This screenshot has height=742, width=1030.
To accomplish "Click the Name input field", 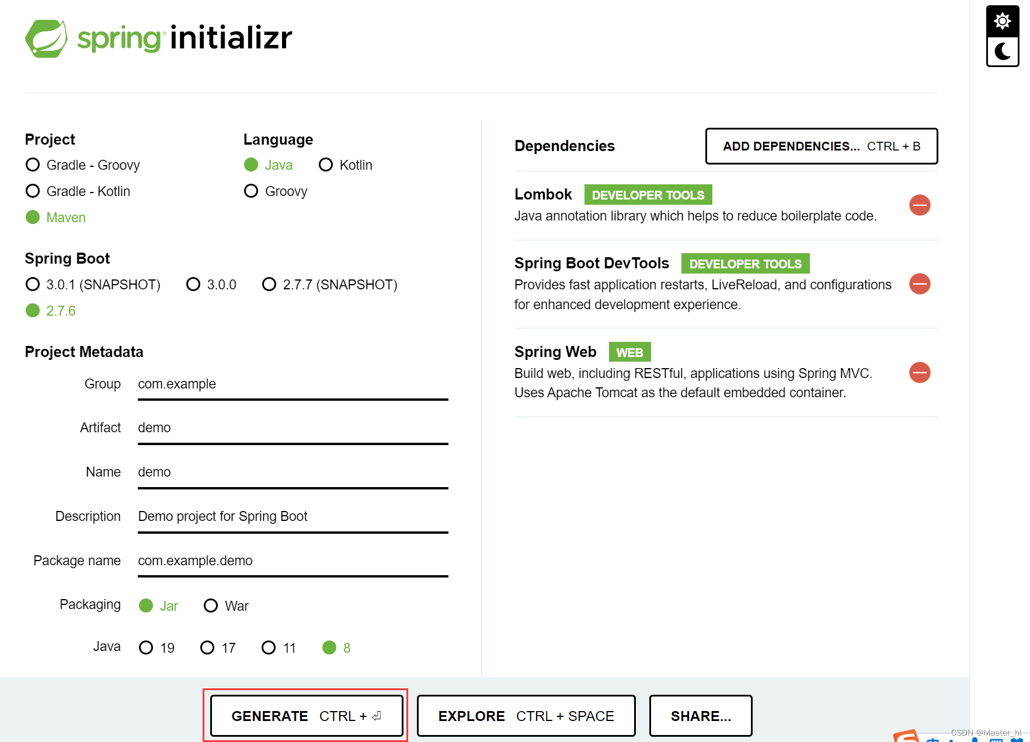I will click(293, 473).
